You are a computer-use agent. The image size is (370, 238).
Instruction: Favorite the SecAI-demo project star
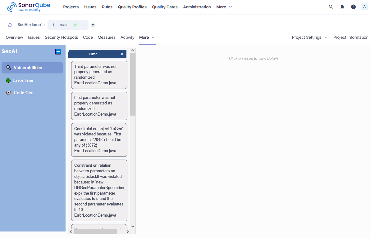click(10, 25)
